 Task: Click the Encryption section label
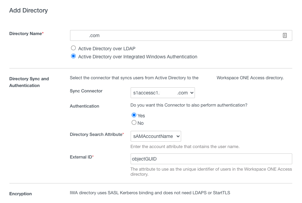[21, 194]
